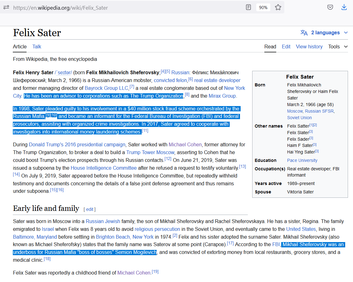Open reference [10] after Russian Mafia
The width and height of the screenshot is (353, 282).
[54, 115]
